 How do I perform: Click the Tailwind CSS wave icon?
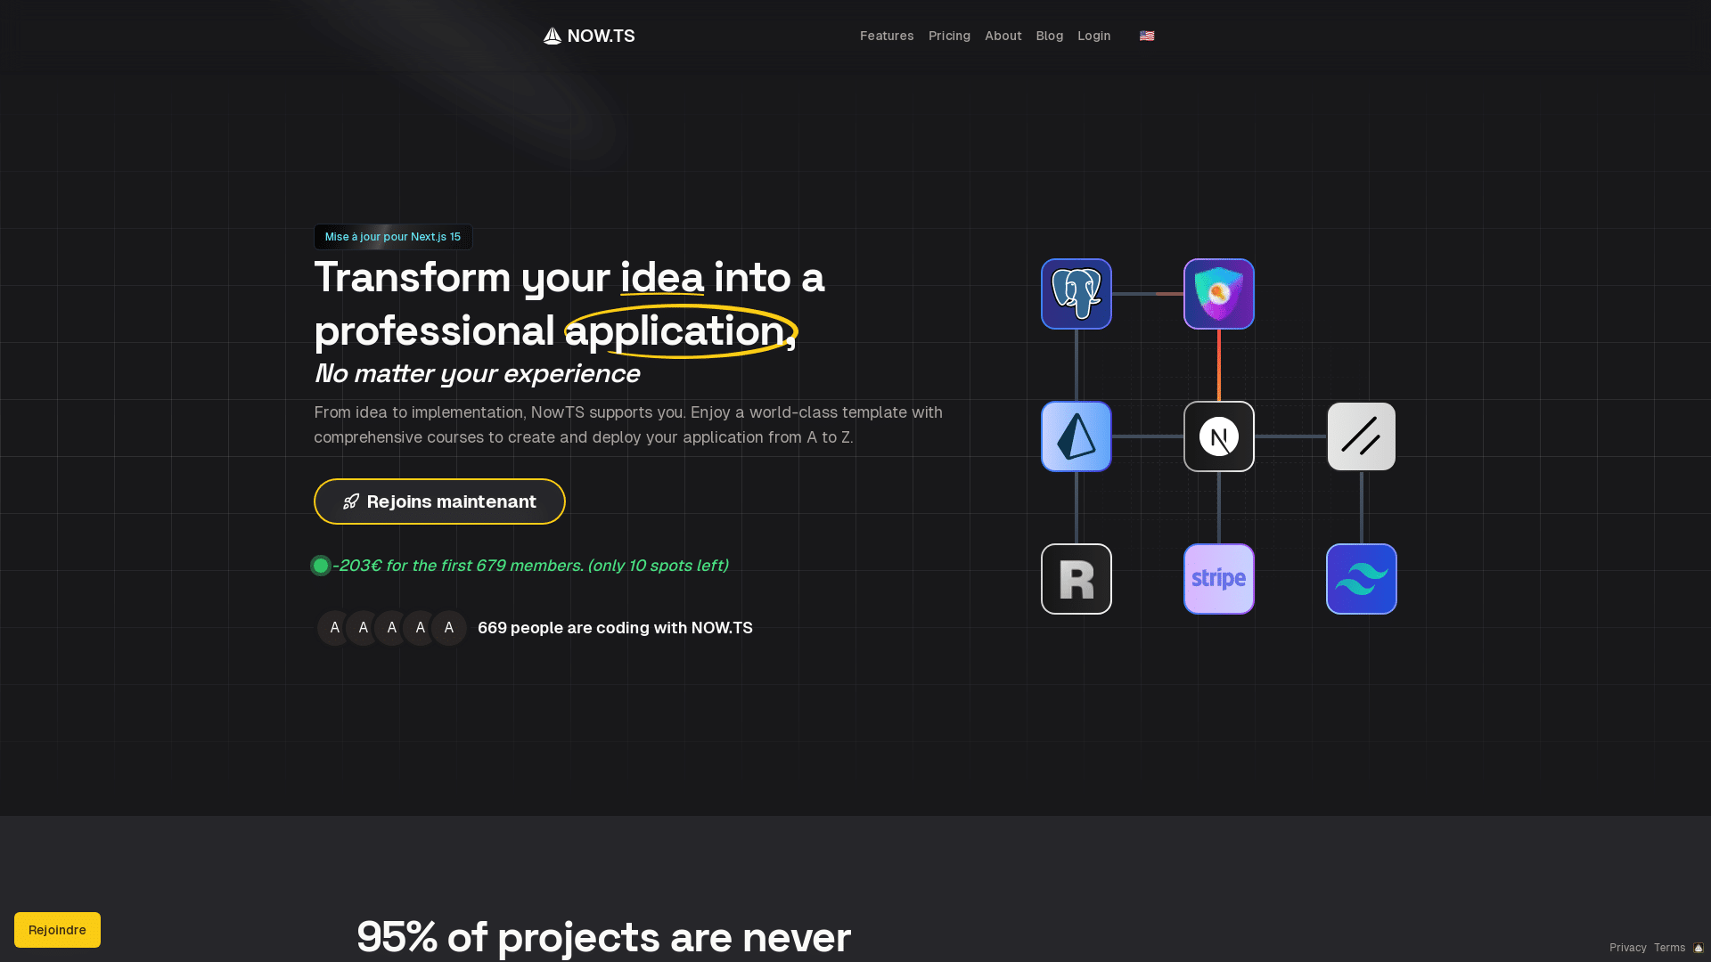coord(1361,579)
